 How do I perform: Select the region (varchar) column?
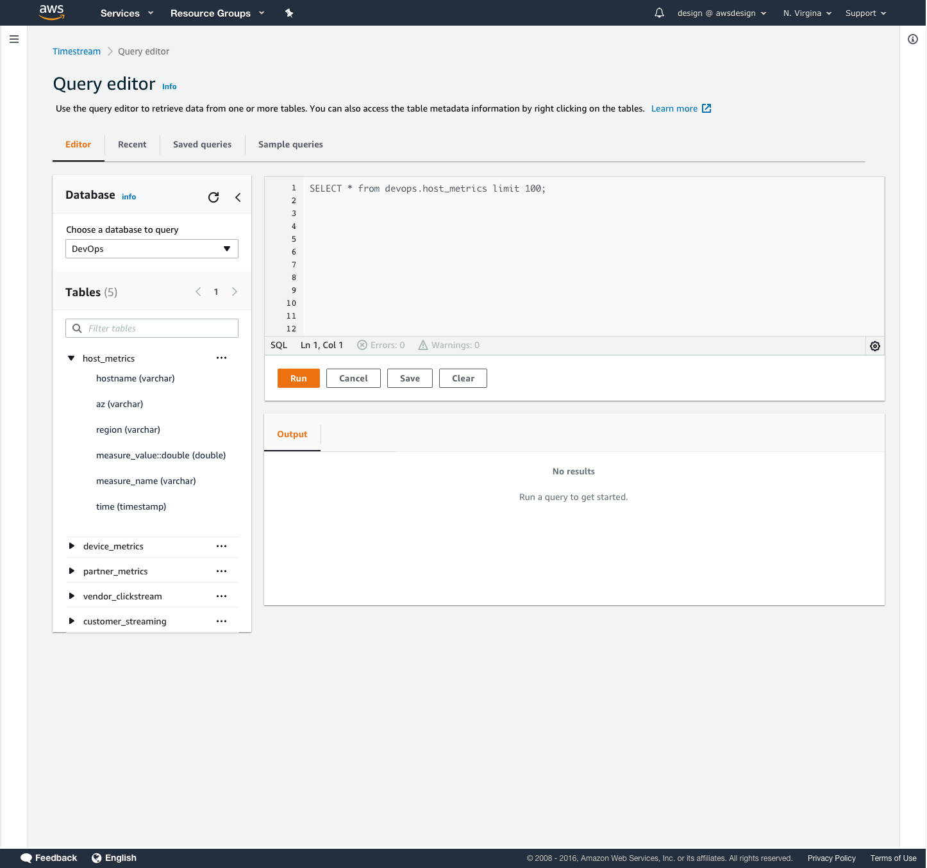click(x=128, y=430)
